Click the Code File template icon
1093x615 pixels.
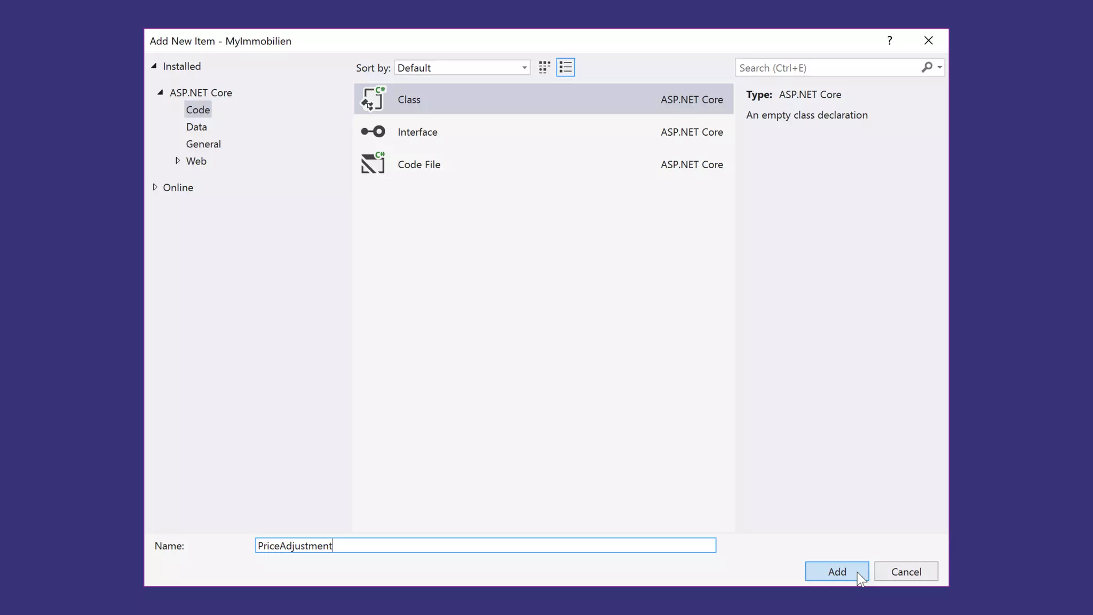(x=373, y=164)
